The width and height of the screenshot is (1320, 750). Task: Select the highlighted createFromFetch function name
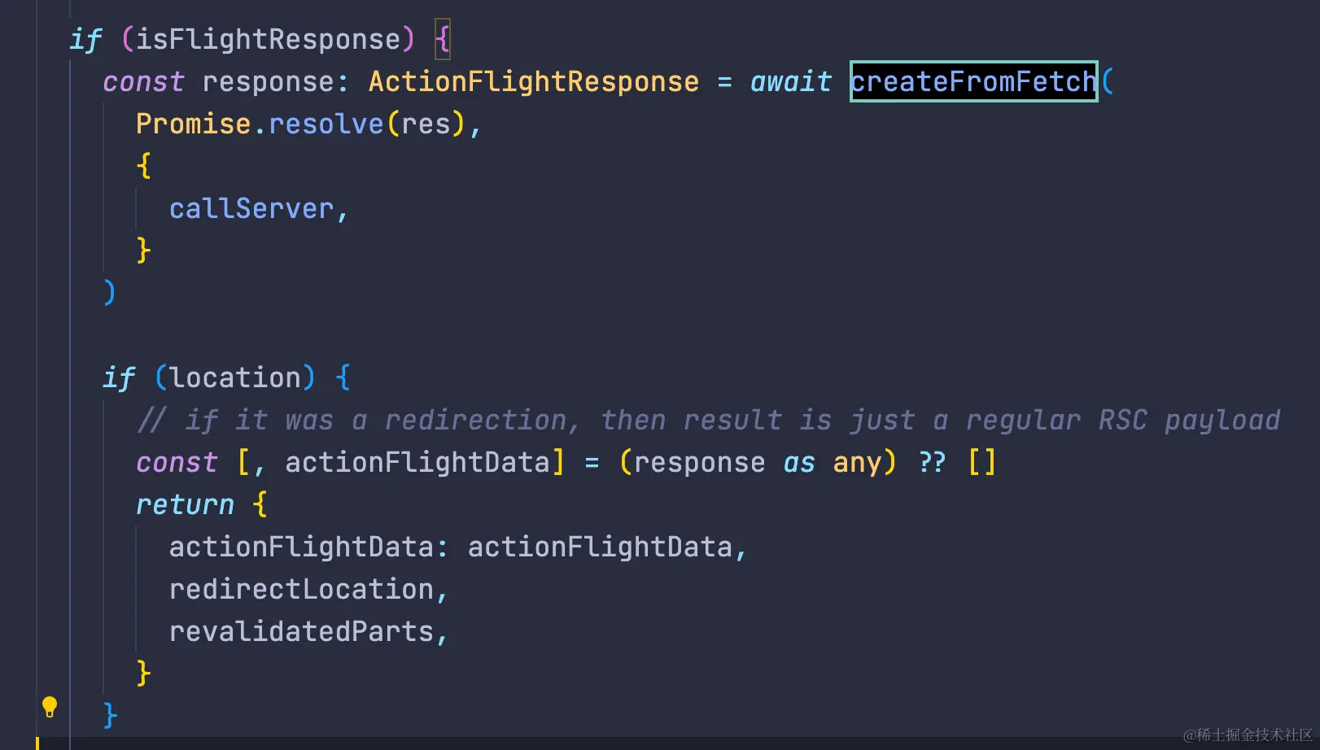973,81
